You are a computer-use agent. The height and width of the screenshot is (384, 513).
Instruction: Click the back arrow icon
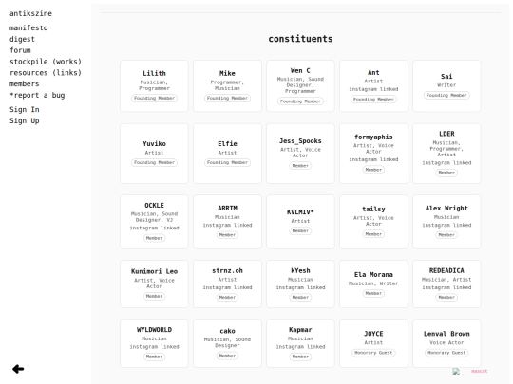pyautogui.click(x=18, y=369)
